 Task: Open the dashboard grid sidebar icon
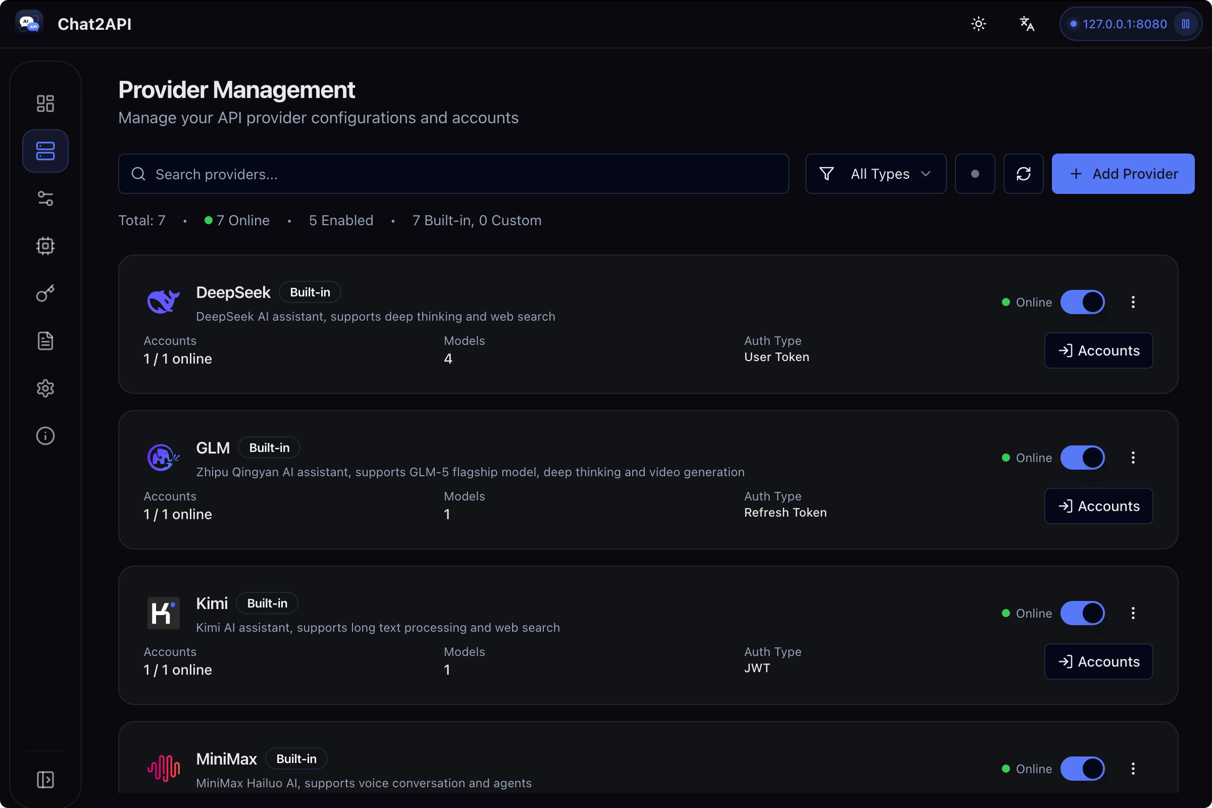(x=45, y=104)
